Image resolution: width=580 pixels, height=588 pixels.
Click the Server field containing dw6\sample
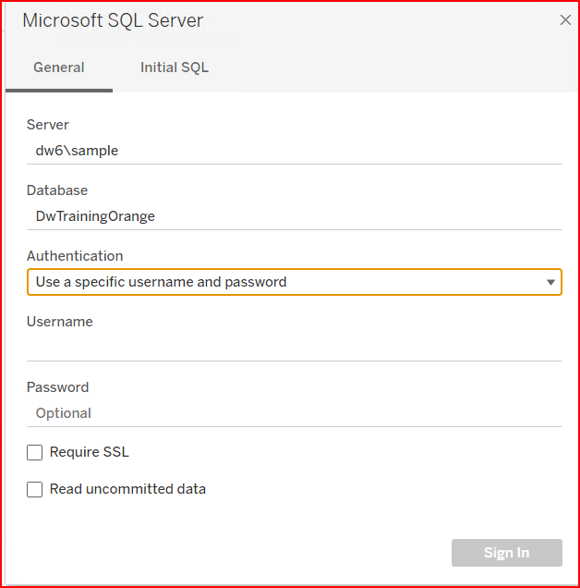[294, 150]
